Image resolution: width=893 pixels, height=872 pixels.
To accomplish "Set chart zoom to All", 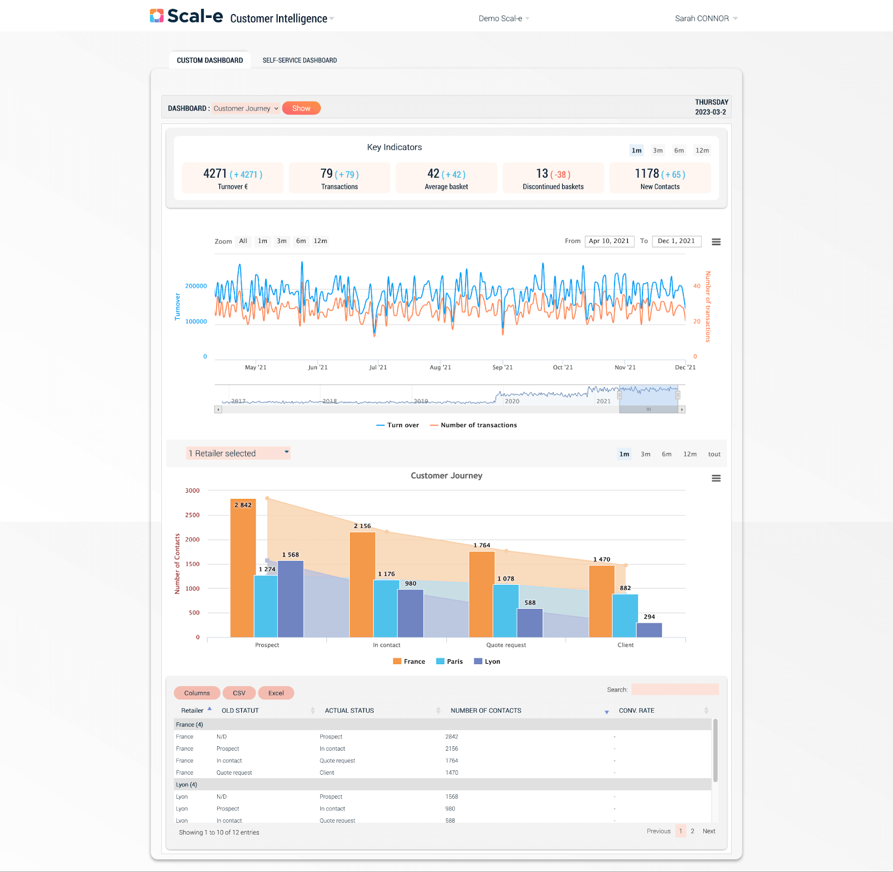I will [243, 241].
